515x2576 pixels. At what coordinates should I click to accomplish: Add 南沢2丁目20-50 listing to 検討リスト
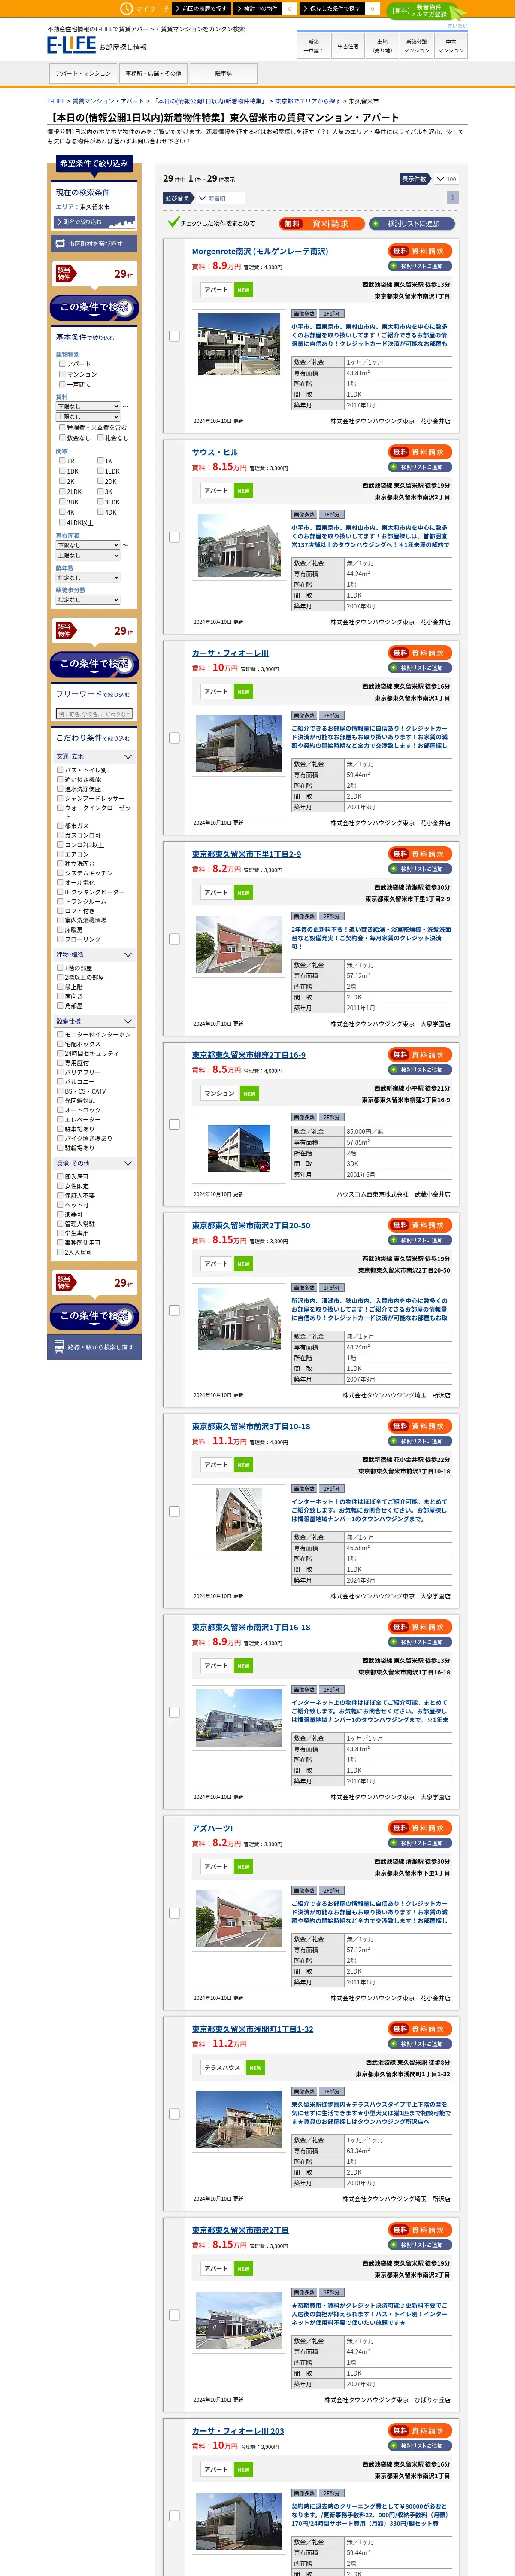click(x=420, y=1240)
